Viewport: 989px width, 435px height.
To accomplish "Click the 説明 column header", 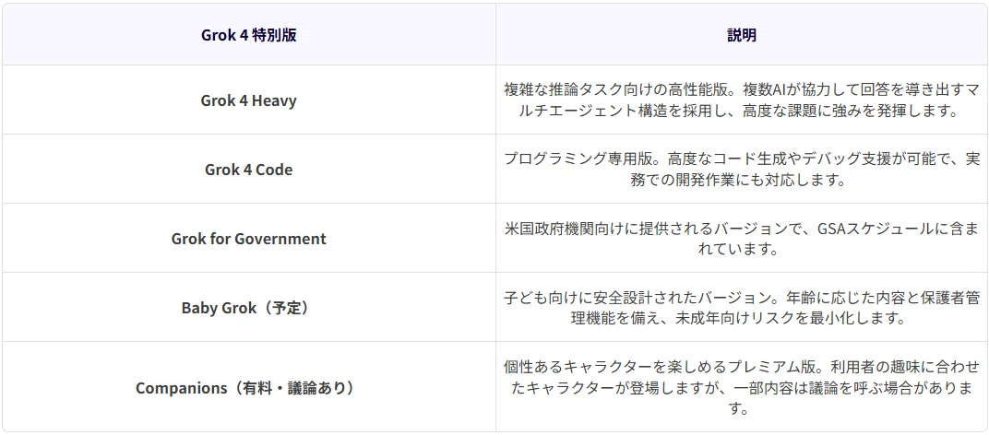I will pos(741,35).
